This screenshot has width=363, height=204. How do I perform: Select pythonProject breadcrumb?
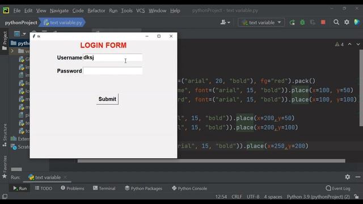(21, 23)
